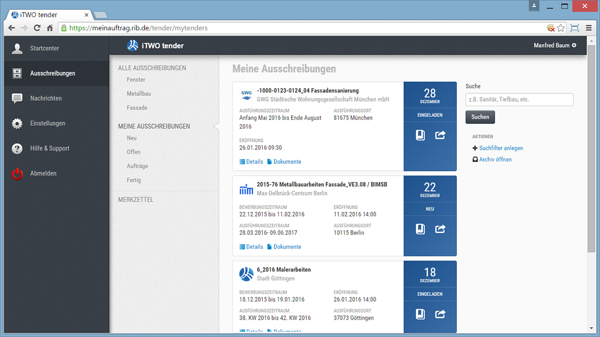Click the browser address bar URL
The image size is (600, 337).
click(x=138, y=28)
